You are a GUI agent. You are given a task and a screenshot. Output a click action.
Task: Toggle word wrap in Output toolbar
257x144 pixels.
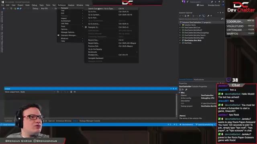point(75,92)
